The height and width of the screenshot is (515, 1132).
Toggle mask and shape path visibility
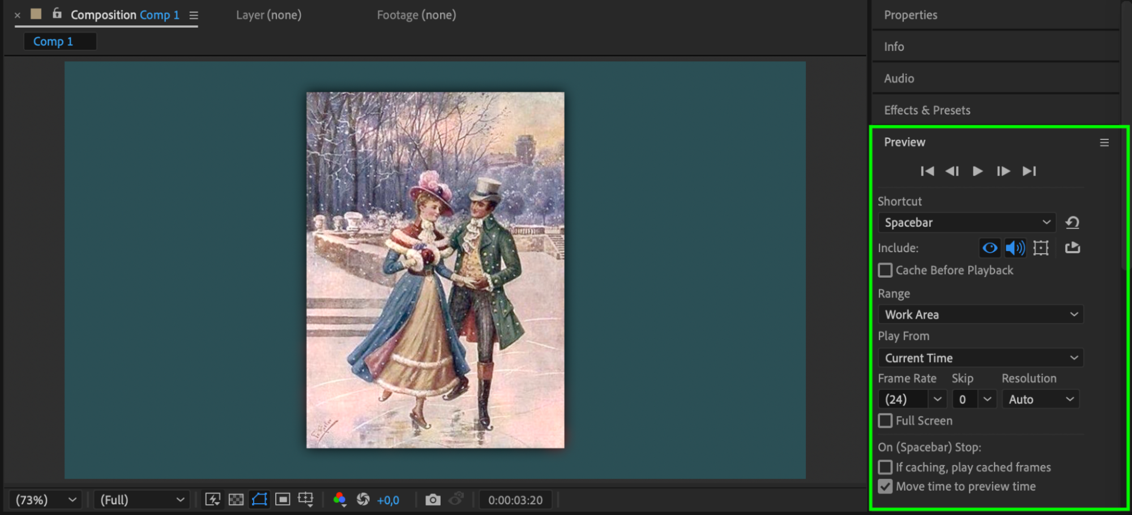(x=259, y=500)
